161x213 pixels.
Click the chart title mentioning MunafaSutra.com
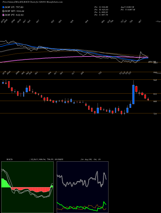(x=33, y=2)
